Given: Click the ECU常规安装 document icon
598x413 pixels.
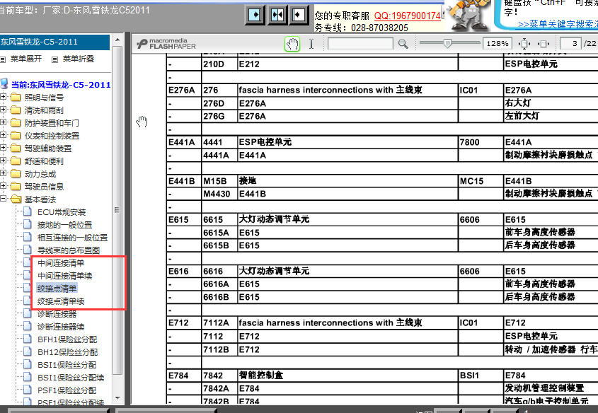Looking at the screenshot, I should pyautogui.click(x=28, y=211).
